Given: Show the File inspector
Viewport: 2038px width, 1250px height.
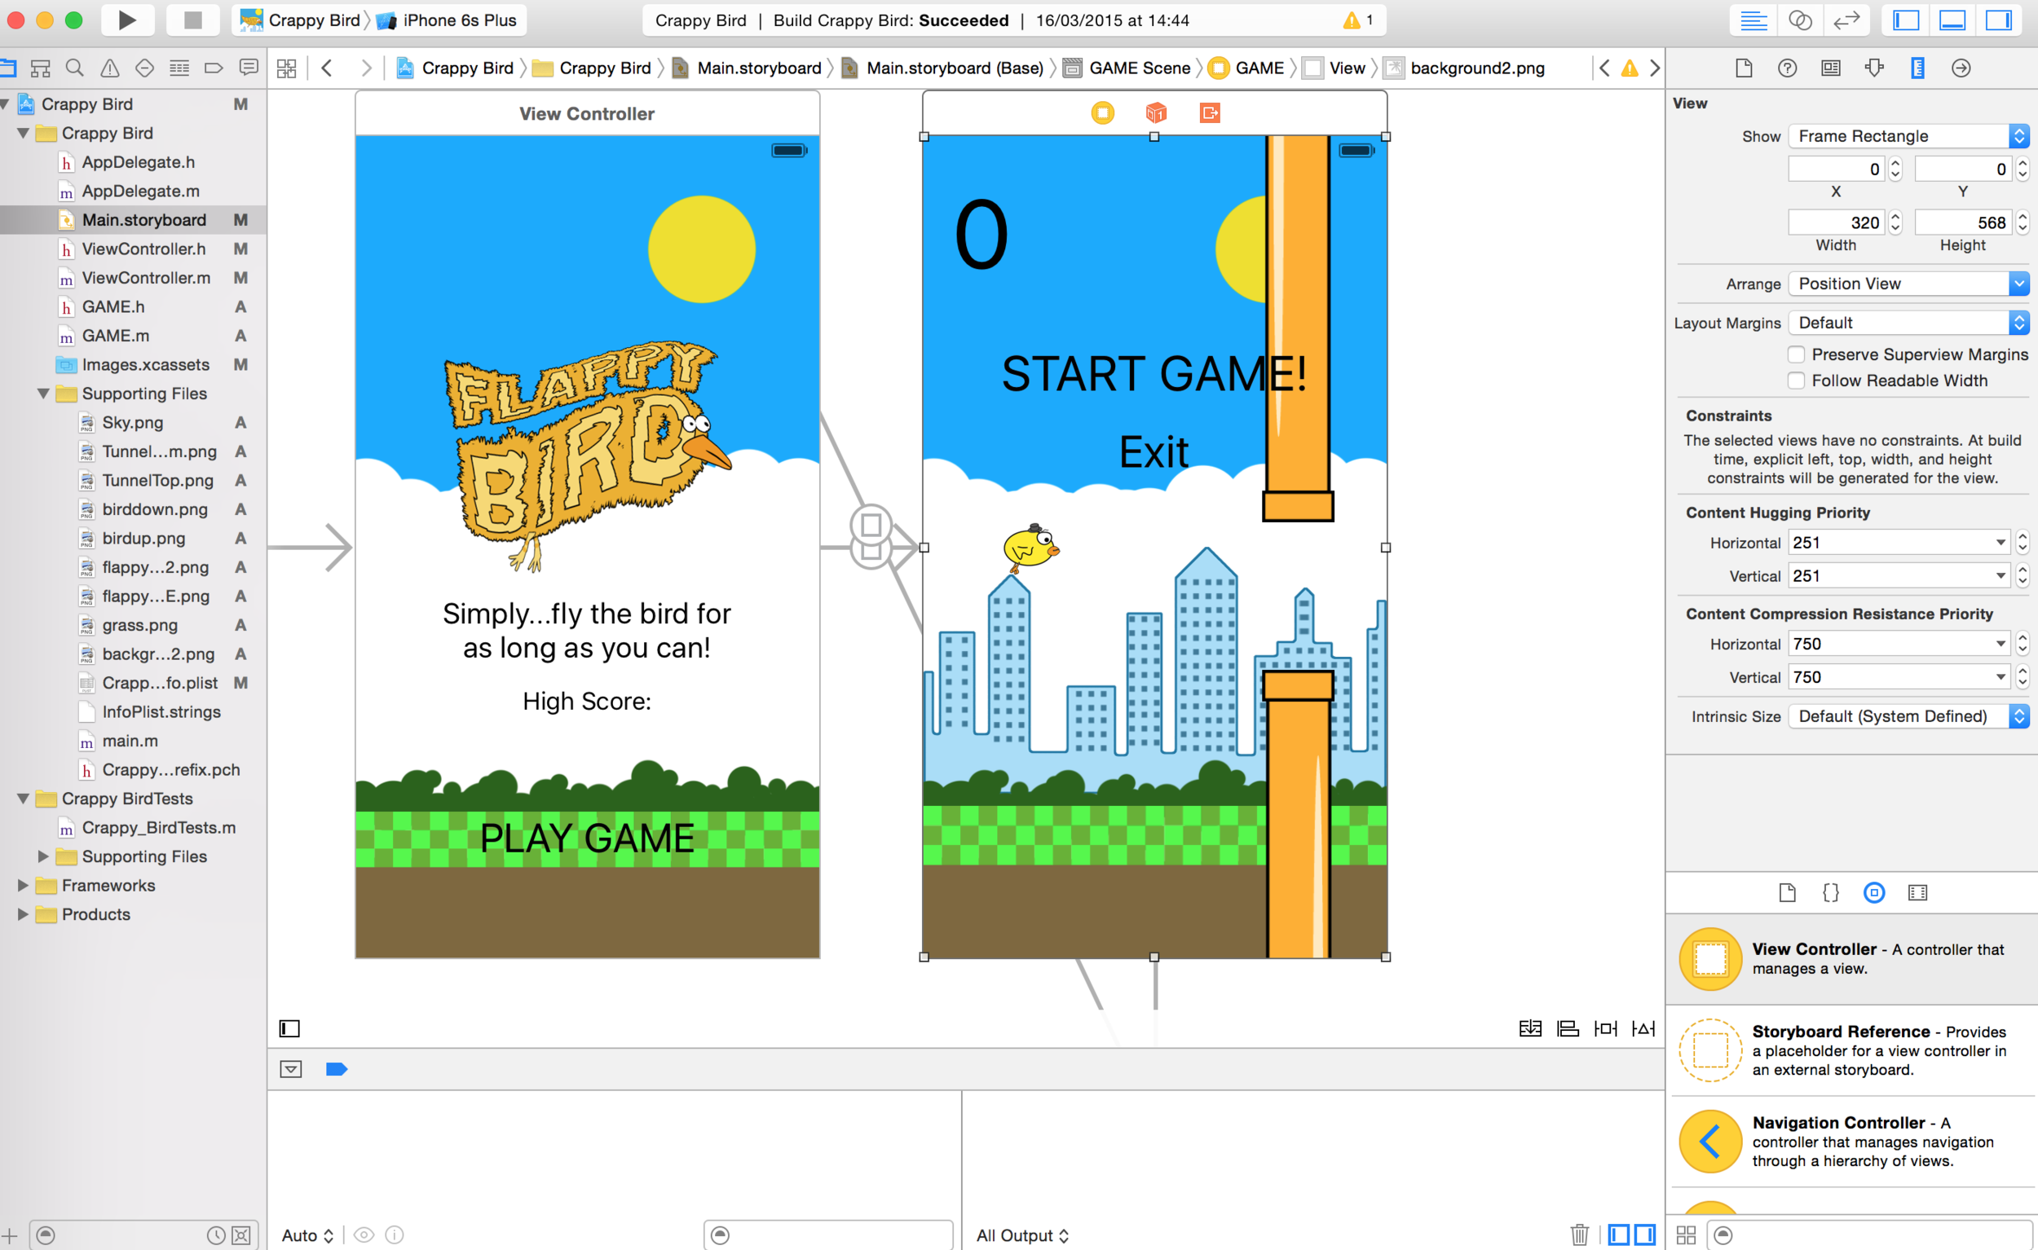Looking at the screenshot, I should (1744, 68).
